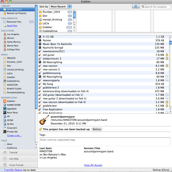Screen dimensions: 172x172
Task: Click the Transfer Status link
Action: point(13,170)
